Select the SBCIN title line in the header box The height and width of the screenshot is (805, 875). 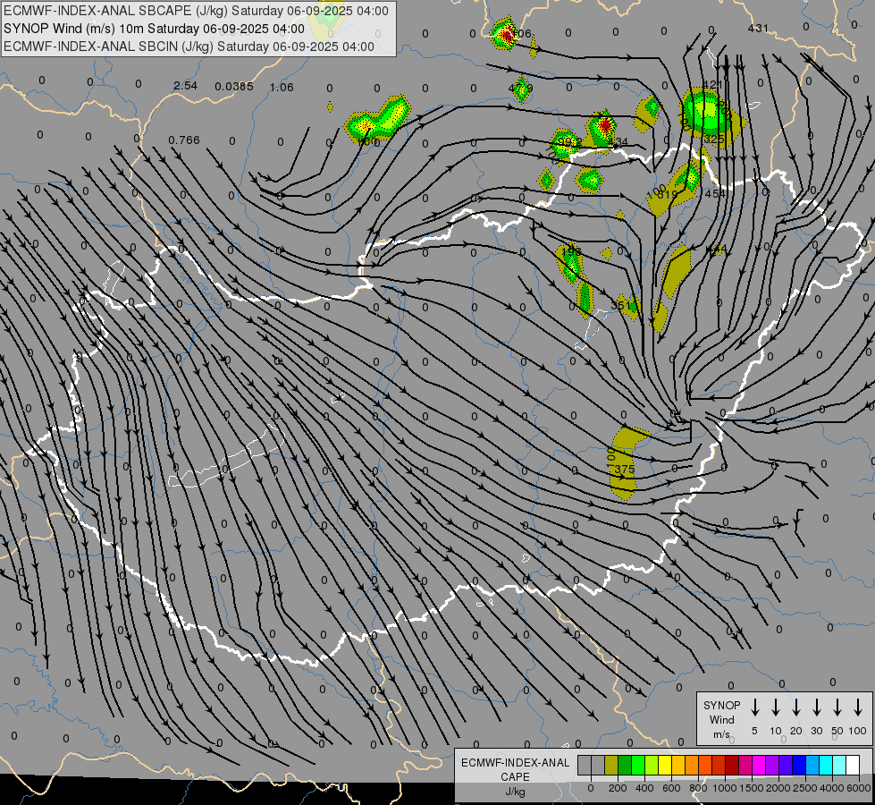189,47
